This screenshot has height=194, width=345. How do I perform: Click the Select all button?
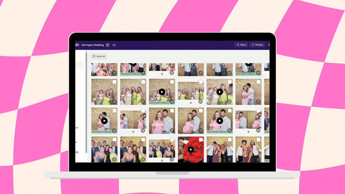tap(99, 56)
